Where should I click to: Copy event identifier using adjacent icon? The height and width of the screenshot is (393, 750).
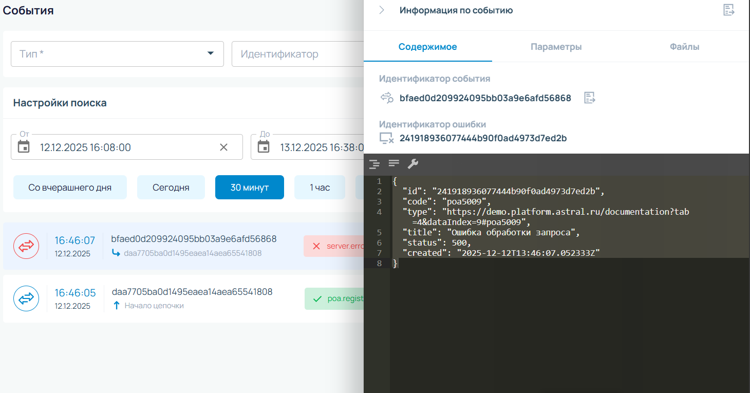(590, 98)
